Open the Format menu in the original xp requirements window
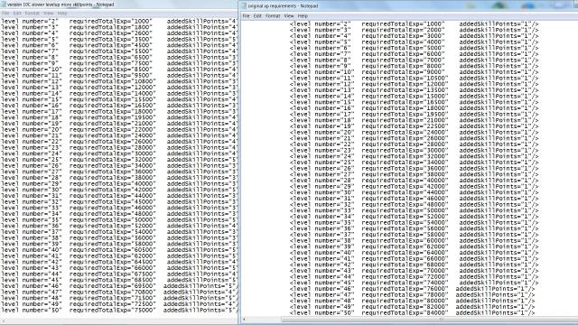Image resolution: width=578 pixels, height=325 pixels. tap(273, 16)
